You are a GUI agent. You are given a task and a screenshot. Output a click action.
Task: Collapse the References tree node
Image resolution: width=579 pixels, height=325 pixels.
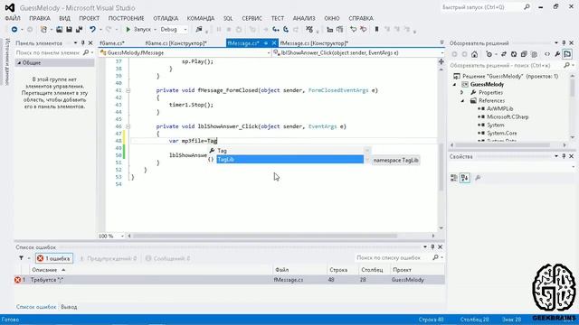pos(462,101)
